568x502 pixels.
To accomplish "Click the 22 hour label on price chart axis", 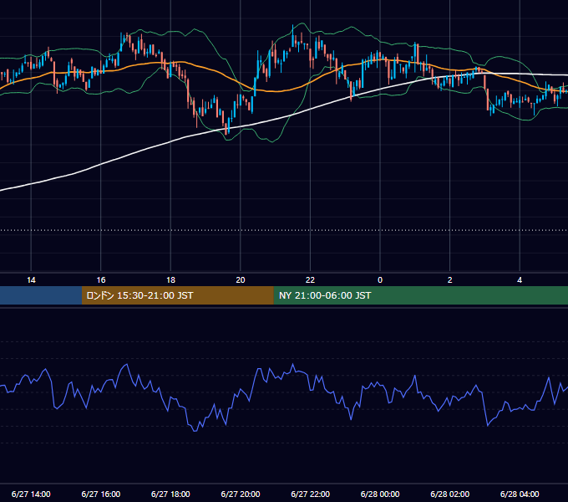I will point(310,280).
